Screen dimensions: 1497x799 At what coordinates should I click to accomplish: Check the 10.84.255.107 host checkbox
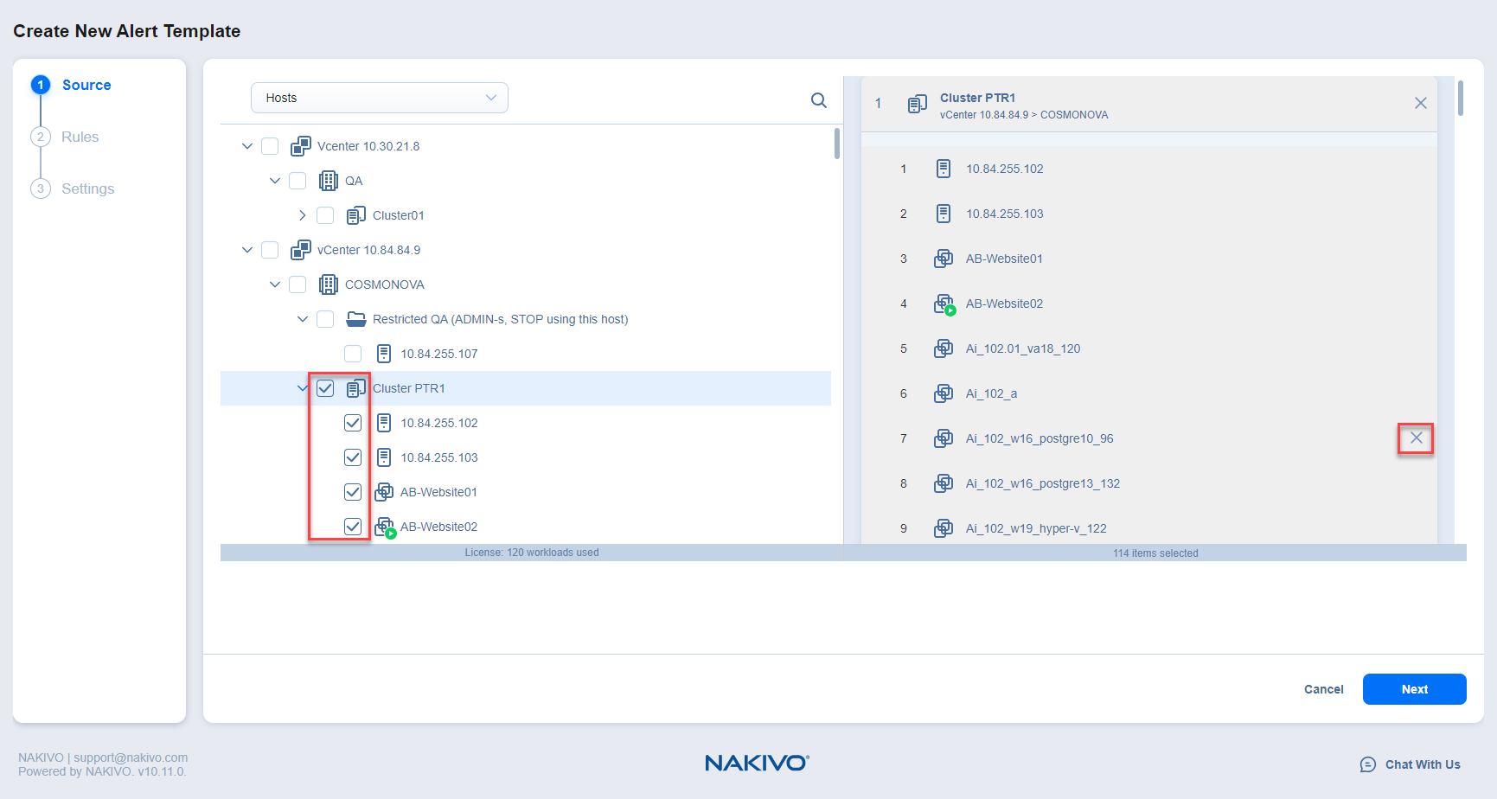(x=353, y=354)
